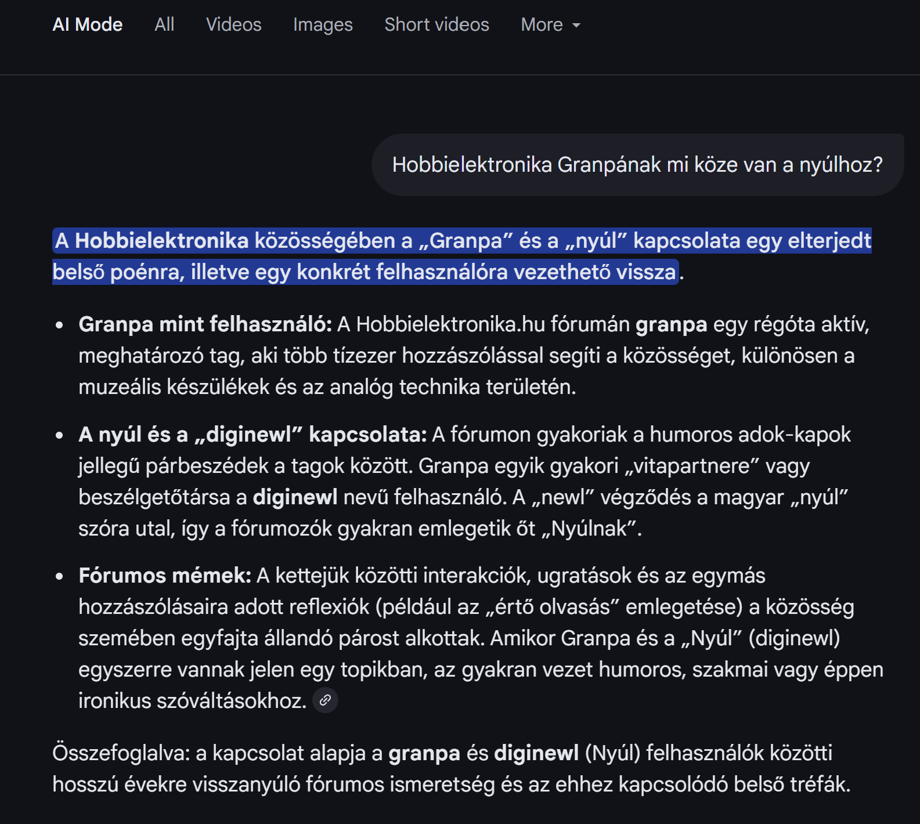Image resolution: width=920 pixels, height=824 pixels.
Task: Open the All results tab
Action: [x=164, y=24]
